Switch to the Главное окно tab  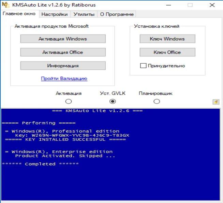pyautogui.click(x=19, y=14)
